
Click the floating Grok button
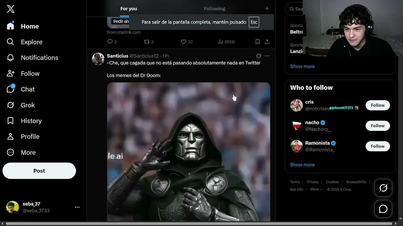coord(383,188)
